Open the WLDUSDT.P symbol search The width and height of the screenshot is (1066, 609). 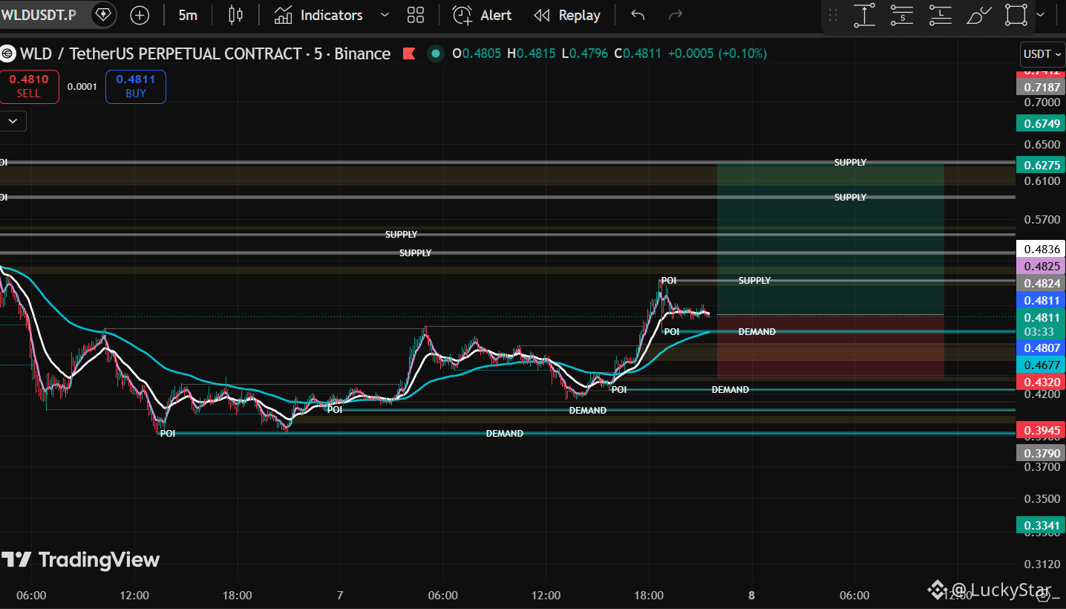tap(39, 15)
